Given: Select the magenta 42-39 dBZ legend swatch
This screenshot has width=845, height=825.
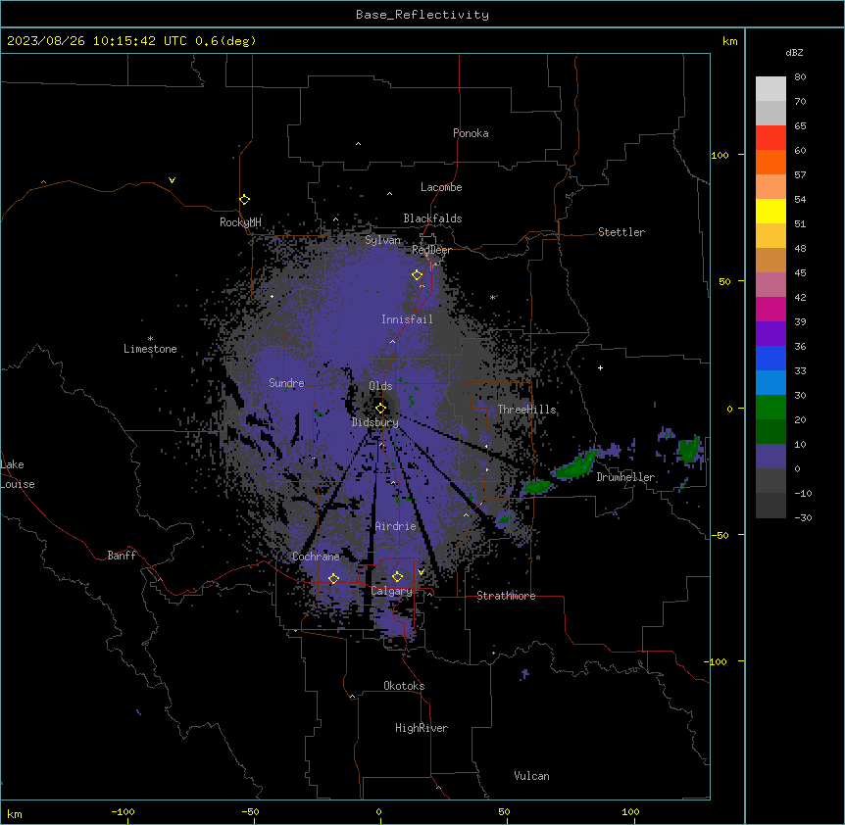Looking at the screenshot, I should pyautogui.click(x=770, y=309).
